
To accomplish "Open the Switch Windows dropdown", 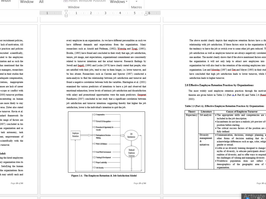I will pos(118,2).
